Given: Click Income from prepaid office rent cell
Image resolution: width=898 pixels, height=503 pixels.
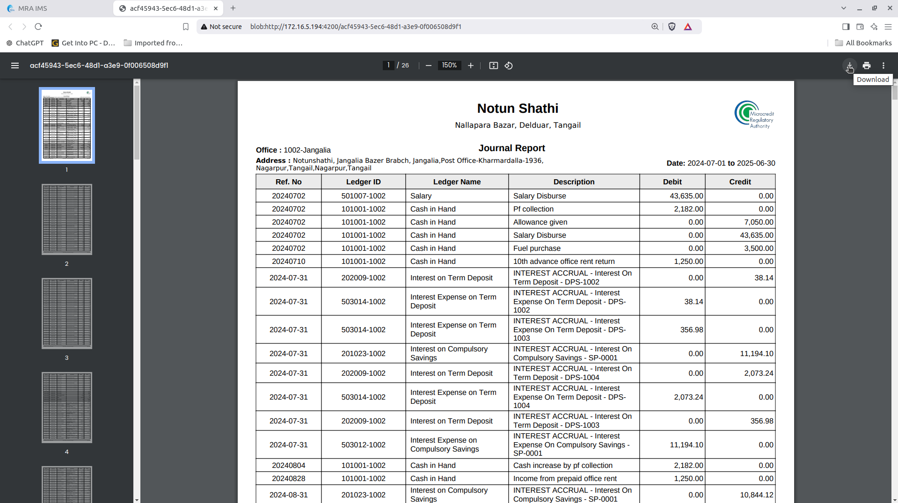Looking at the screenshot, I should point(574,479).
